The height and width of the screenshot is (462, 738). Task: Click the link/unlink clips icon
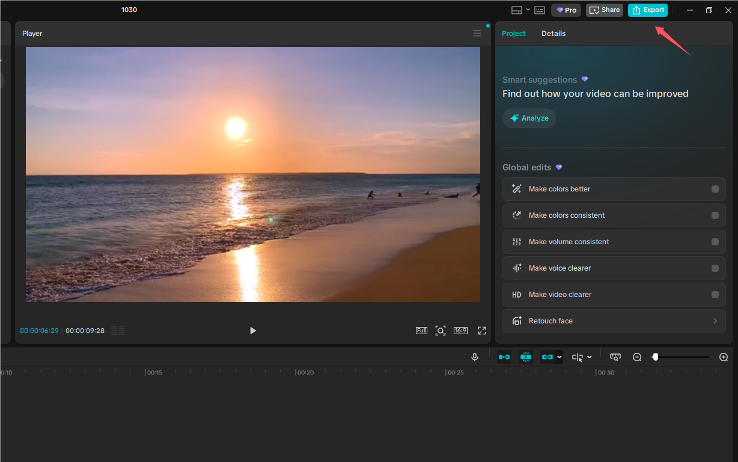click(x=547, y=356)
